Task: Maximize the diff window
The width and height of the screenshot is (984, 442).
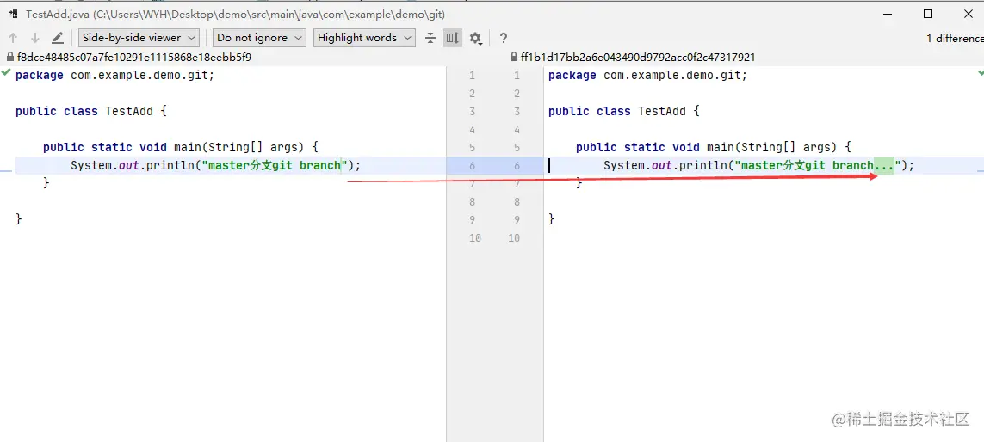Action: (x=928, y=14)
